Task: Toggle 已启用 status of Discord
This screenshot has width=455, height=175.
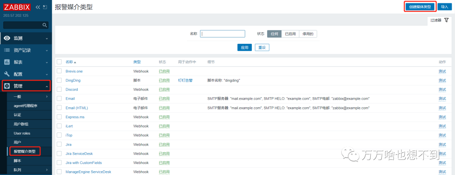Action: coord(164,90)
